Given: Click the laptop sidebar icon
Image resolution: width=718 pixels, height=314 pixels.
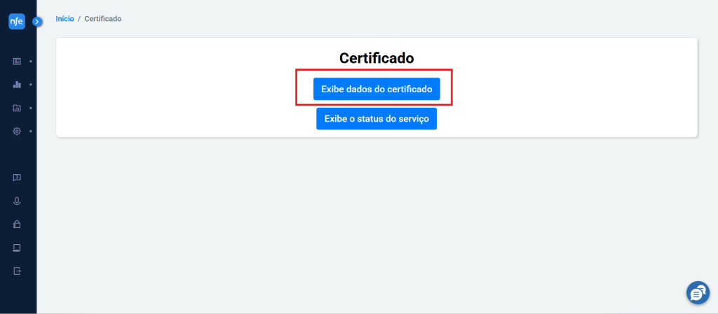Looking at the screenshot, I should (17, 248).
